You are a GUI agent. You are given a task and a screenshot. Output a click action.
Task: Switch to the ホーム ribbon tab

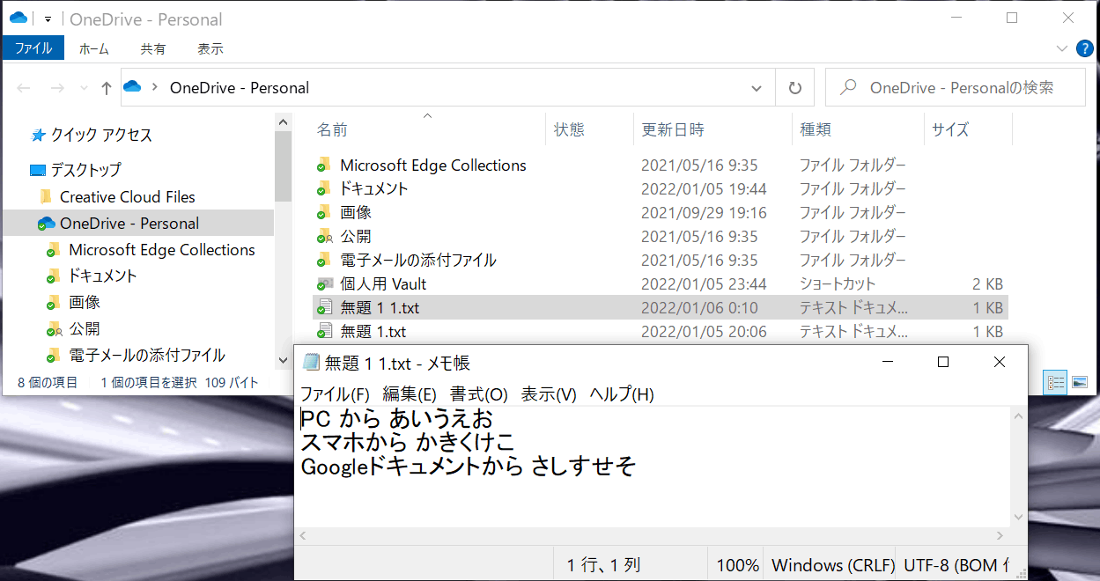(x=94, y=49)
